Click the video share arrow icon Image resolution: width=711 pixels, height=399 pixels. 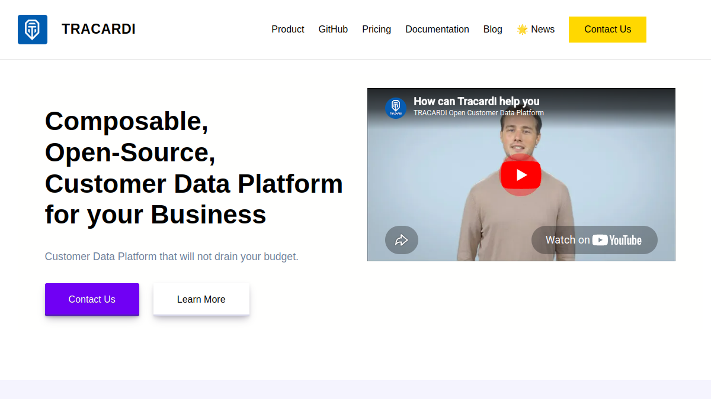click(x=402, y=240)
